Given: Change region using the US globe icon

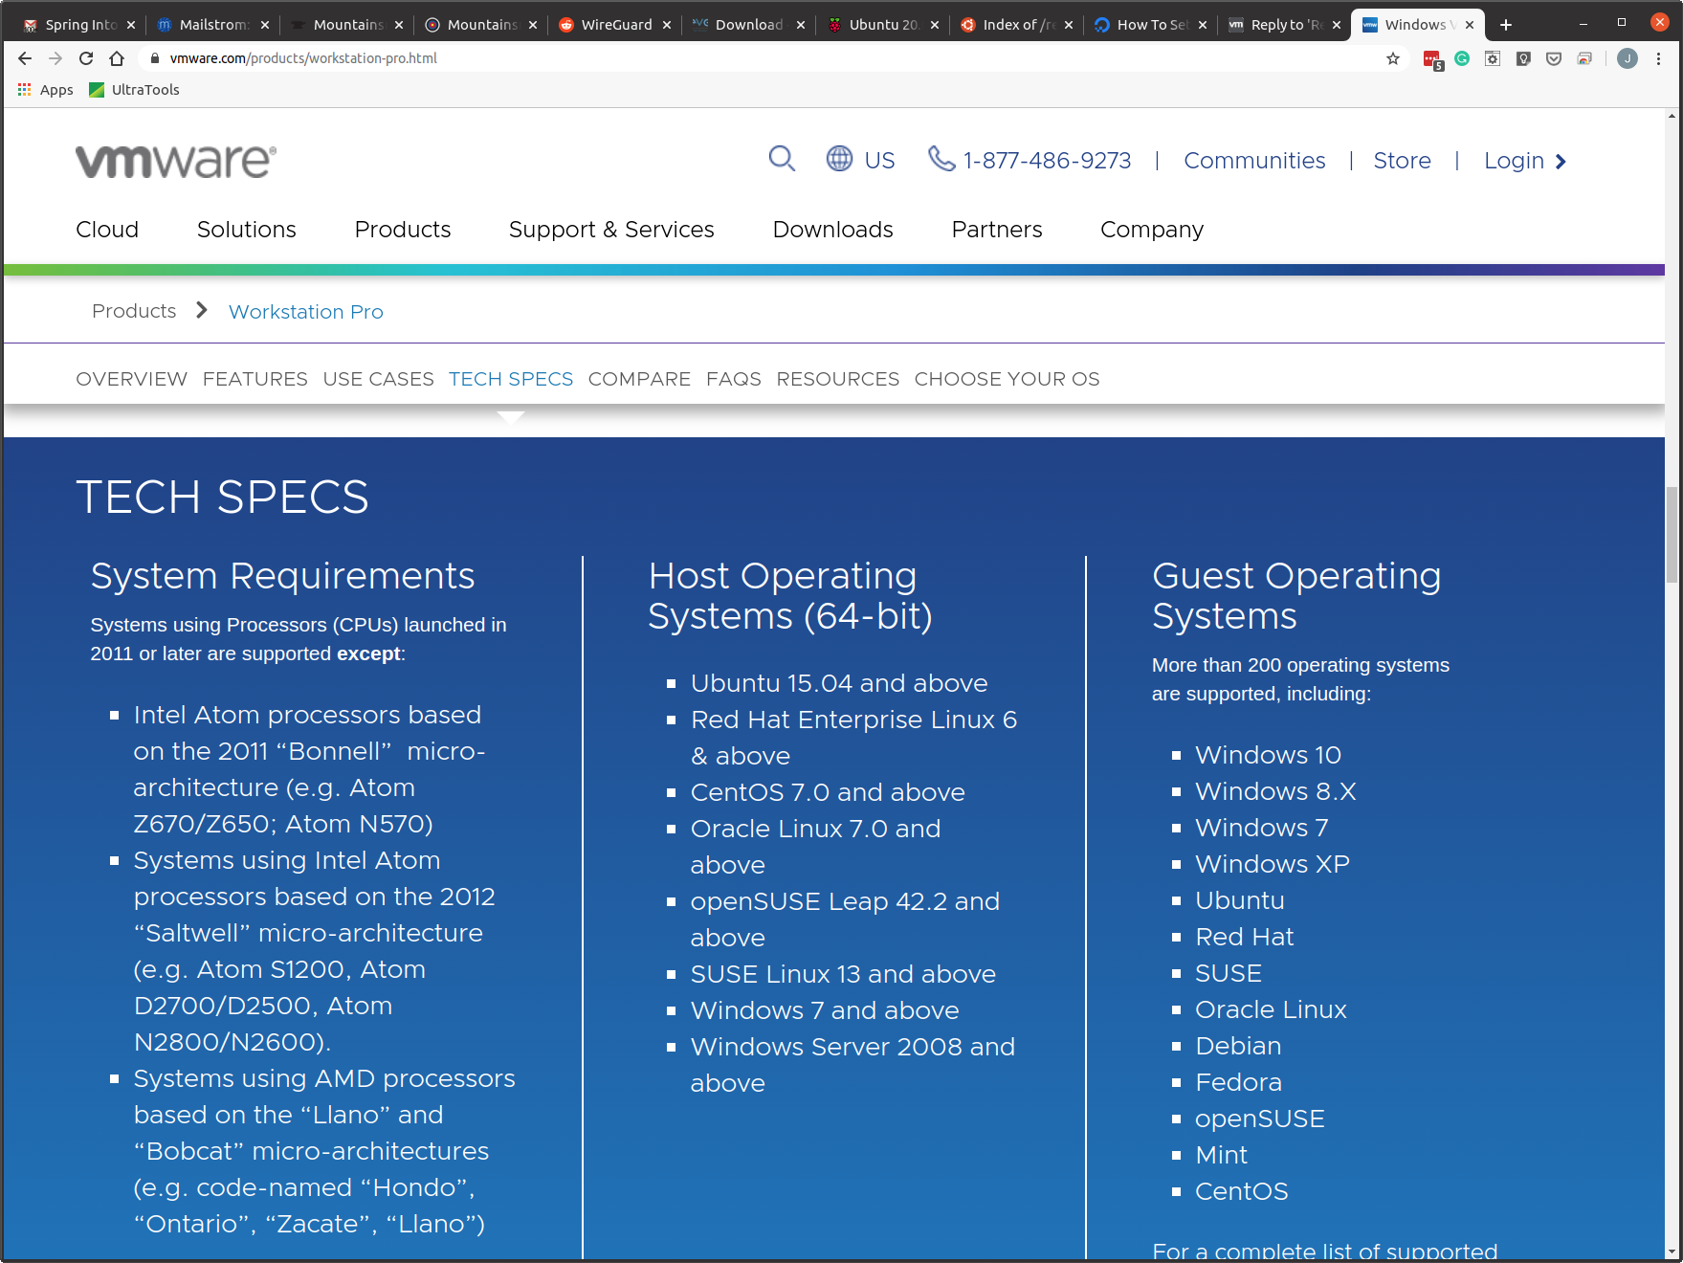Looking at the screenshot, I should pyautogui.click(x=860, y=160).
